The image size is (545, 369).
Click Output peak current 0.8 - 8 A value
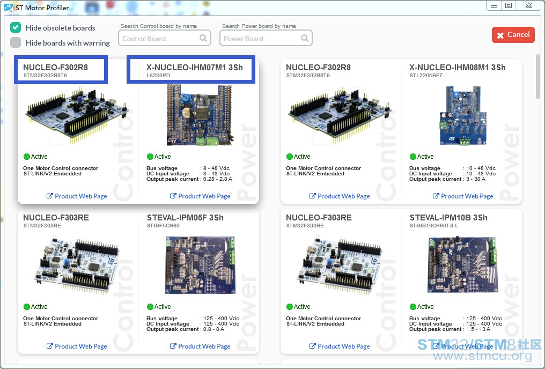click(213, 329)
